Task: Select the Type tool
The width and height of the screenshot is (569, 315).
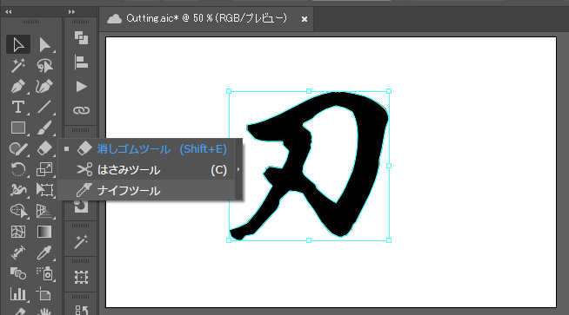Action: click(x=17, y=108)
